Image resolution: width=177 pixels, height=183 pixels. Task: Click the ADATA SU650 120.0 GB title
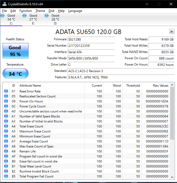pos(88,32)
